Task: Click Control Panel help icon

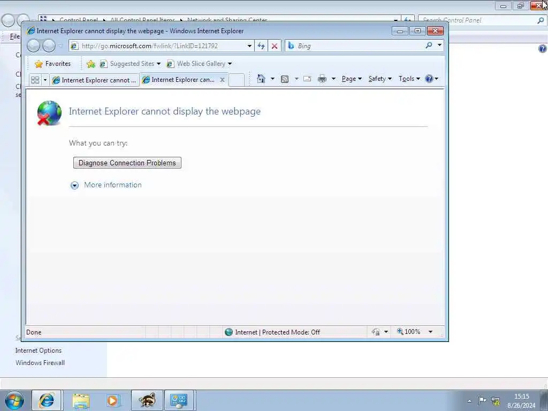Action: pos(542,49)
